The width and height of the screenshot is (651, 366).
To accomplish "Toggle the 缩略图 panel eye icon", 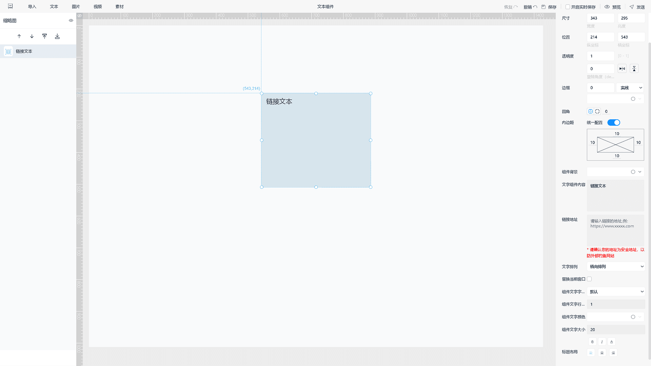I will pos(71,21).
